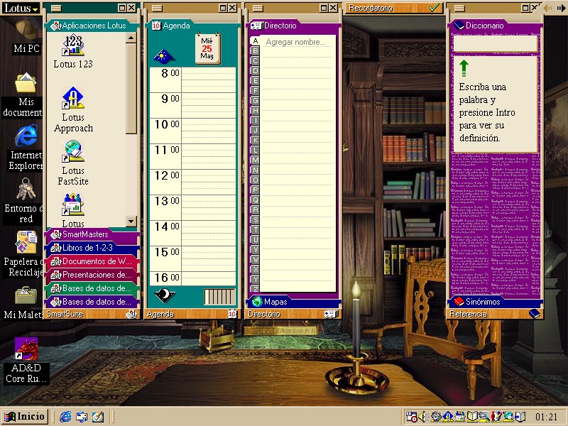Screen dimensions: 568x426
Task: Open Mi PC desktop icon
Action: (26, 36)
